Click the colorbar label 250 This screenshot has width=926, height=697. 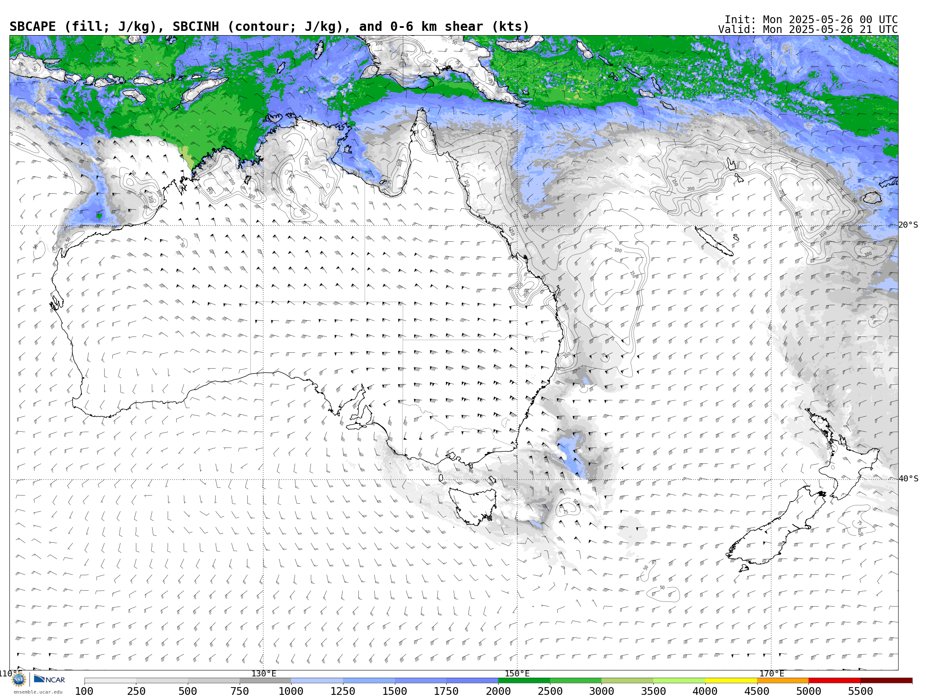(x=136, y=691)
